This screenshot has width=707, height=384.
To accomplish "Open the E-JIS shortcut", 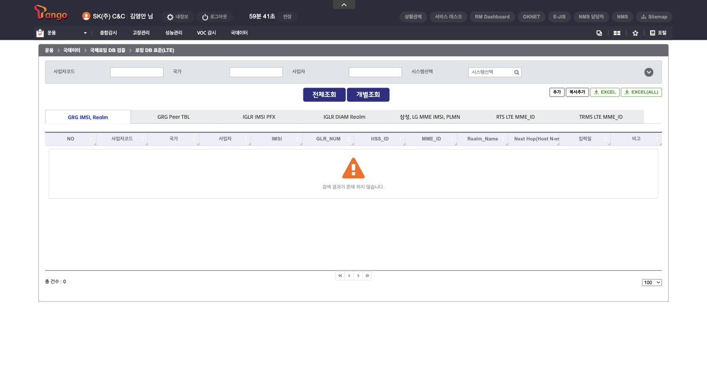I will pos(559,17).
